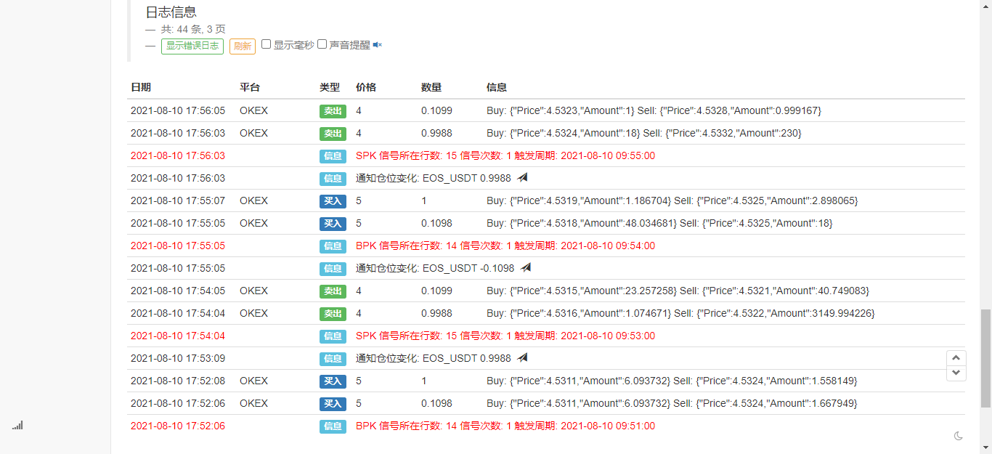Click the 信息 badge in 17:53:09 row
This screenshot has width=992, height=454.
pyautogui.click(x=333, y=359)
